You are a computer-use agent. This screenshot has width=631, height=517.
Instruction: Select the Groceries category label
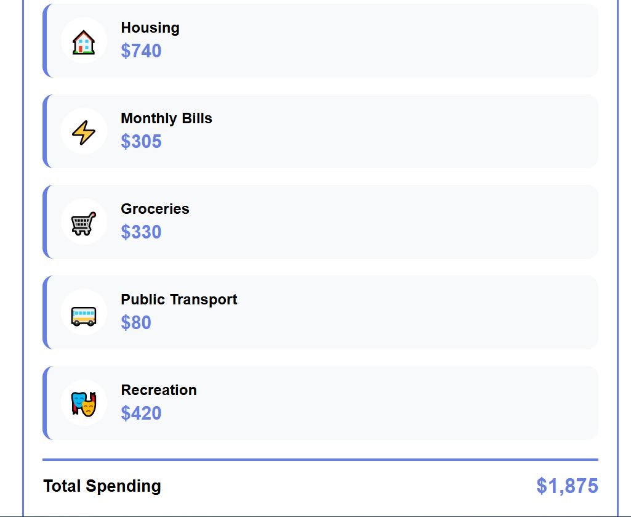[x=155, y=209]
